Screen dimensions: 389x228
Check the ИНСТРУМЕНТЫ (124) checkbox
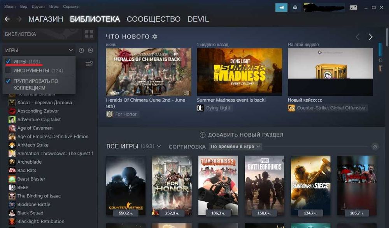tap(8, 71)
